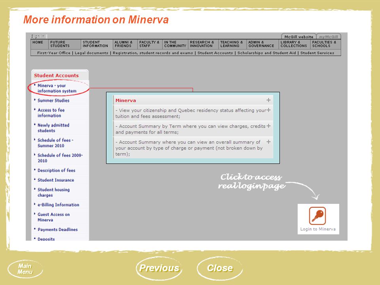Click the red Minerva heading text
Viewport: 380px width, 285px height.
coord(125,100)
